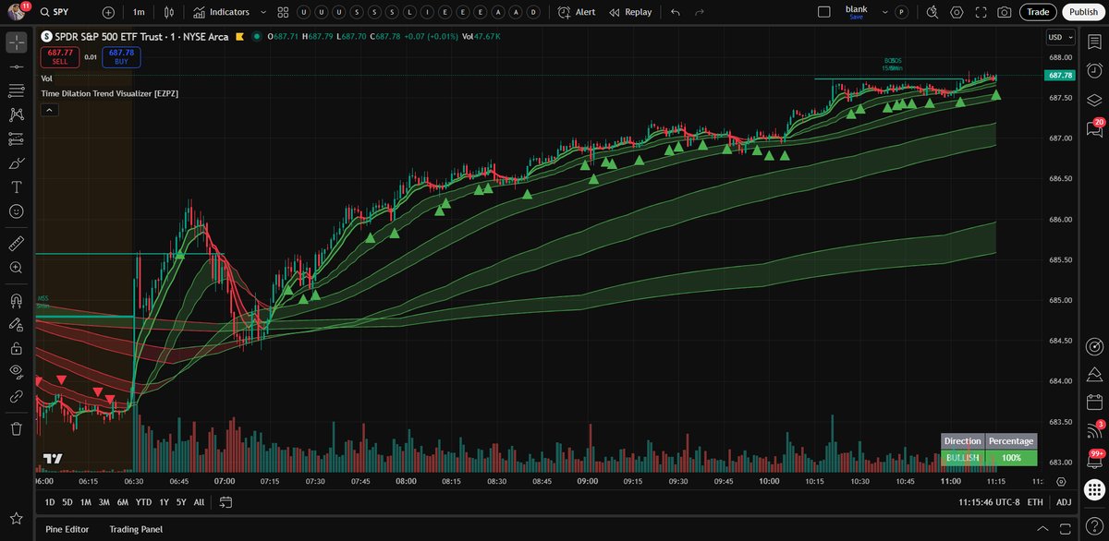Image resolution: width=1109 pixels, height=541 pixels.
Task: Click the blue BUY price button
Action: click(x=121, y=56)
